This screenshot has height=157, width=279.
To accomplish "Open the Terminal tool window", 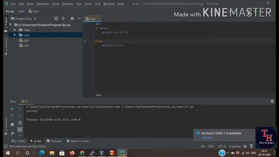I will pyautogui.click(x=54, y=141).
